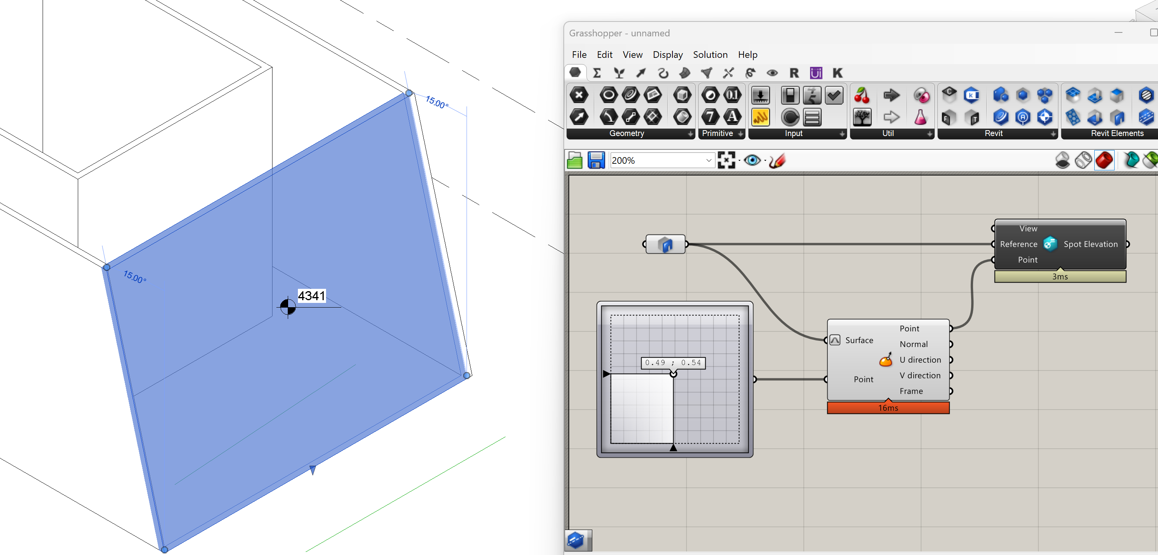Screen dimensions: 1158x555
Task: Expand the Revit panel dropdown arrow
Action: pos(1052,133)
